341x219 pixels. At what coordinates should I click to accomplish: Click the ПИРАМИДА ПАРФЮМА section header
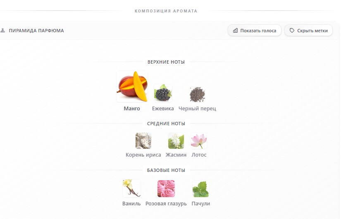click(x=36, y=31)
